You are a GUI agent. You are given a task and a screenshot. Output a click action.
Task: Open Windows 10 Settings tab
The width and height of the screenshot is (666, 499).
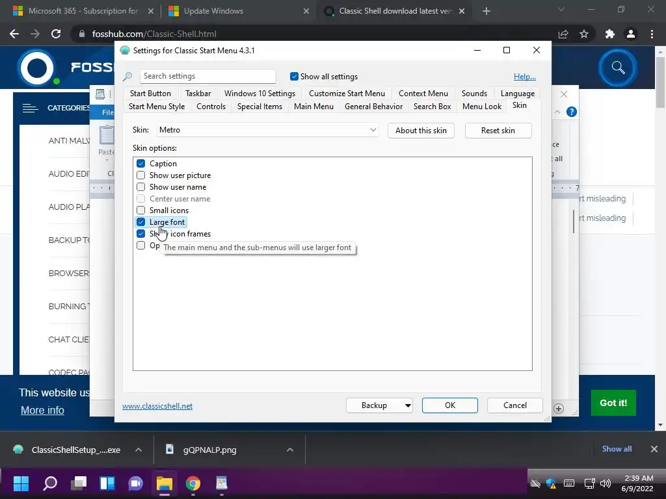pyautogui.click(x=260, y=94)
